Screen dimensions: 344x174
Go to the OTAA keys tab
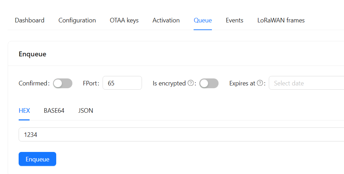click(x=124, y=20)
